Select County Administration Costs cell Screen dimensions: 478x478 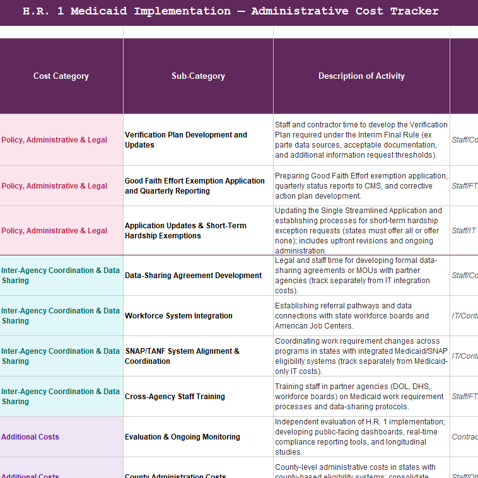(x=198, y=468)
